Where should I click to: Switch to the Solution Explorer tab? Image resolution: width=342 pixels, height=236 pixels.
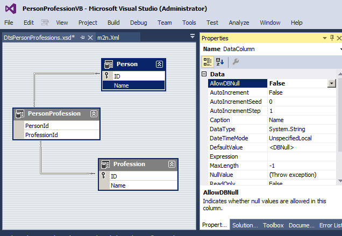coord(245,225)
